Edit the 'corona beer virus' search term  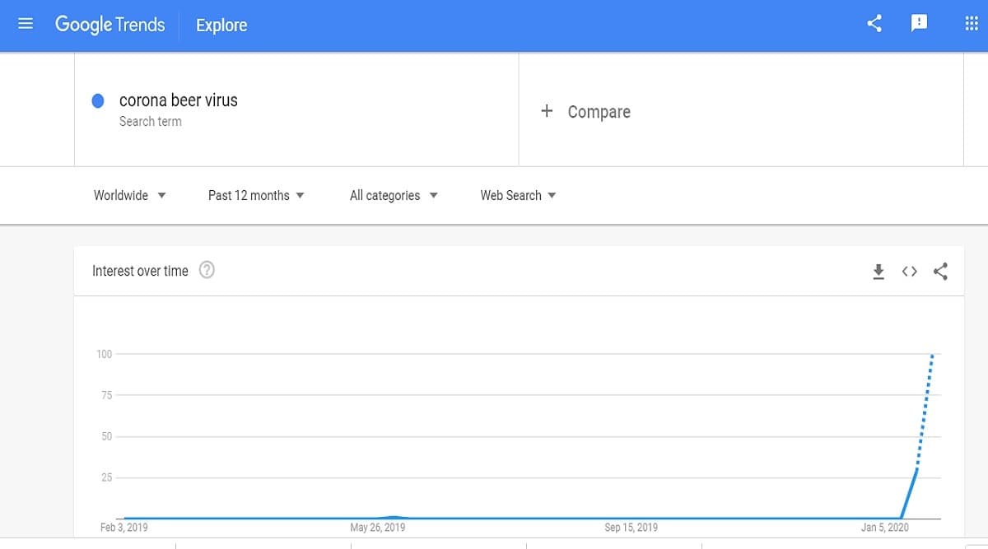[179, 100]
